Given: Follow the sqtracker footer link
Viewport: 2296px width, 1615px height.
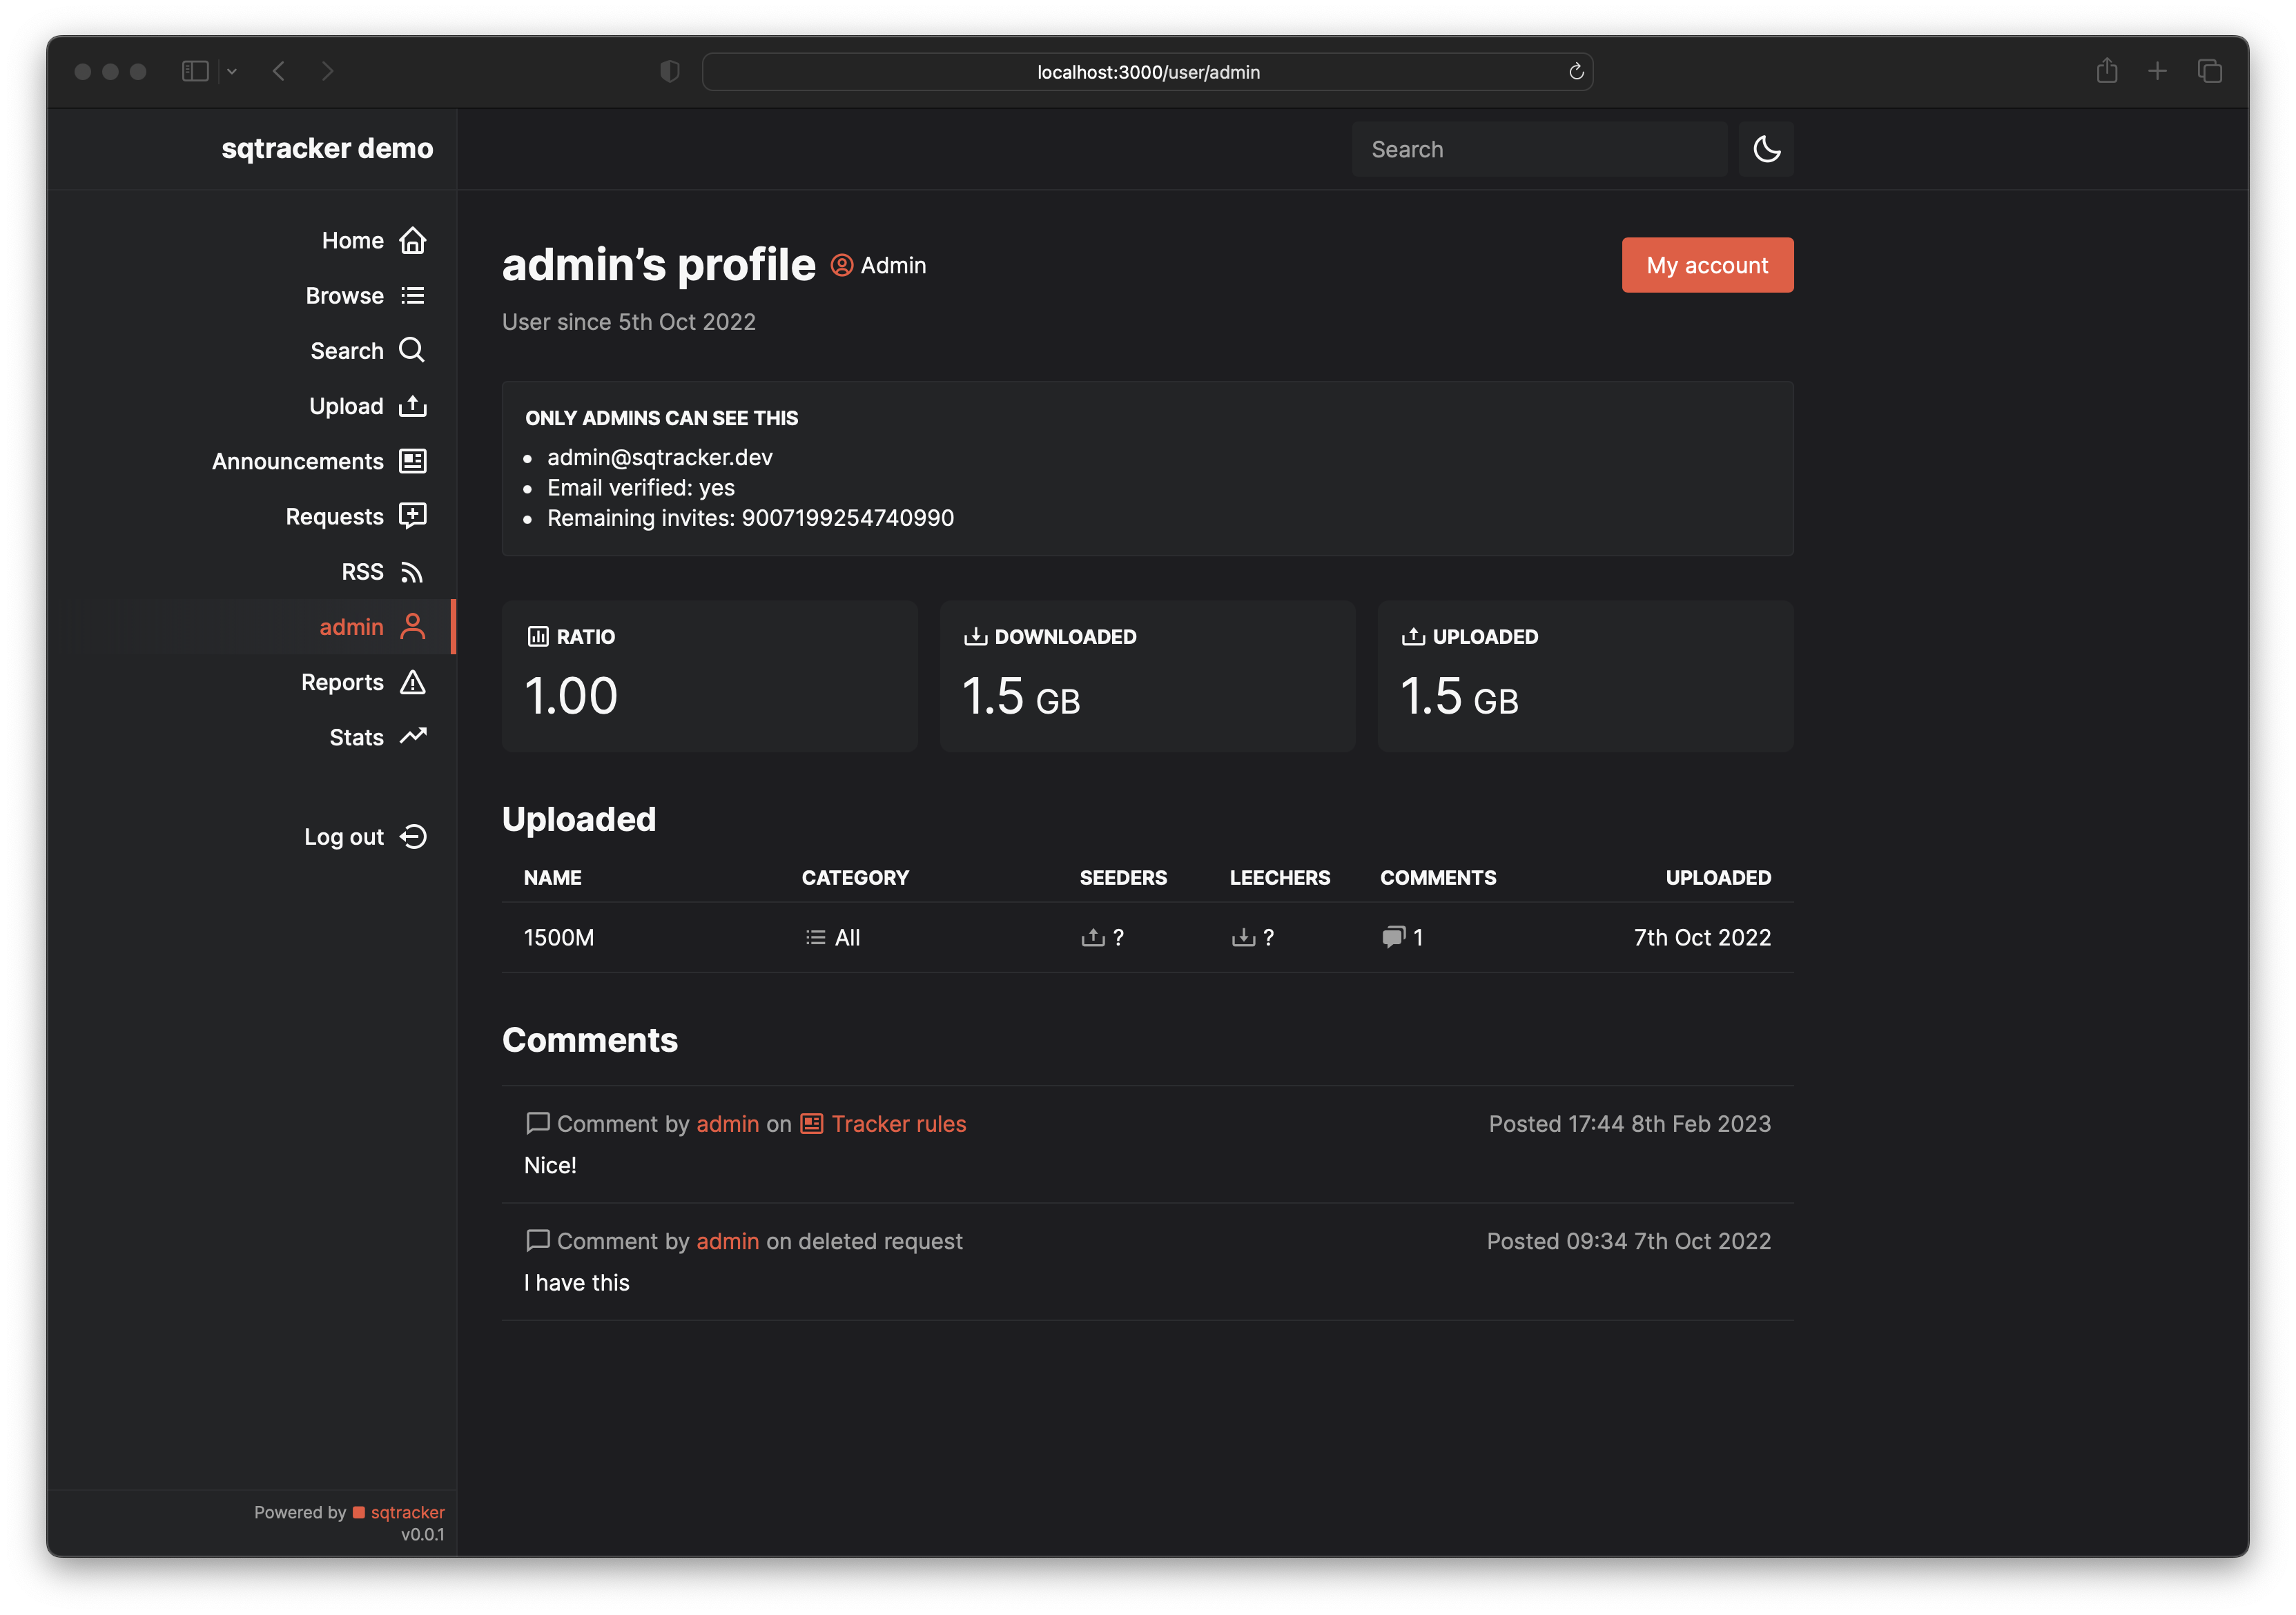Looking at the screenshot, I should tap(407, 1512).
